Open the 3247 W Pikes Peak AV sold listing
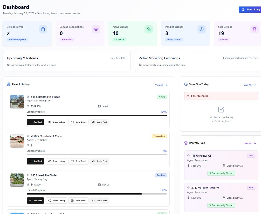Image resolution: width=261 pixels, height=214 pixels. click(x=221, y=197)
